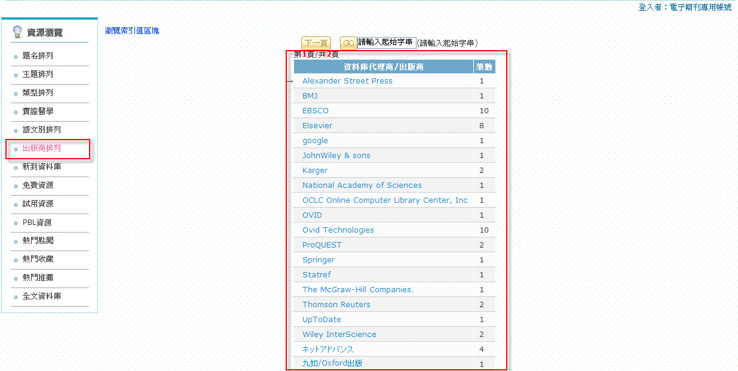This screenshot has width=738, height=371.
Task: Open 新到資料庫 in the sidebar
Action: click(x=41, y=166)
